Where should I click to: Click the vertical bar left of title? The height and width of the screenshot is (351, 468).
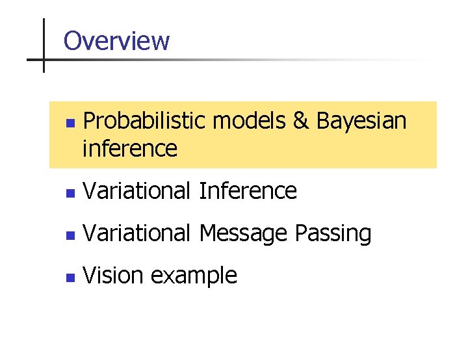[44, 44]
